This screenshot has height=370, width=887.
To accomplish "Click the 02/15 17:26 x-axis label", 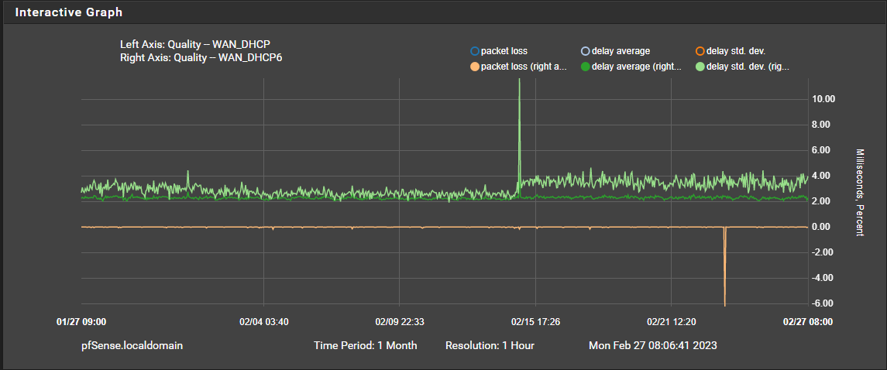I will pyautogui.click(x=535, y=322).
